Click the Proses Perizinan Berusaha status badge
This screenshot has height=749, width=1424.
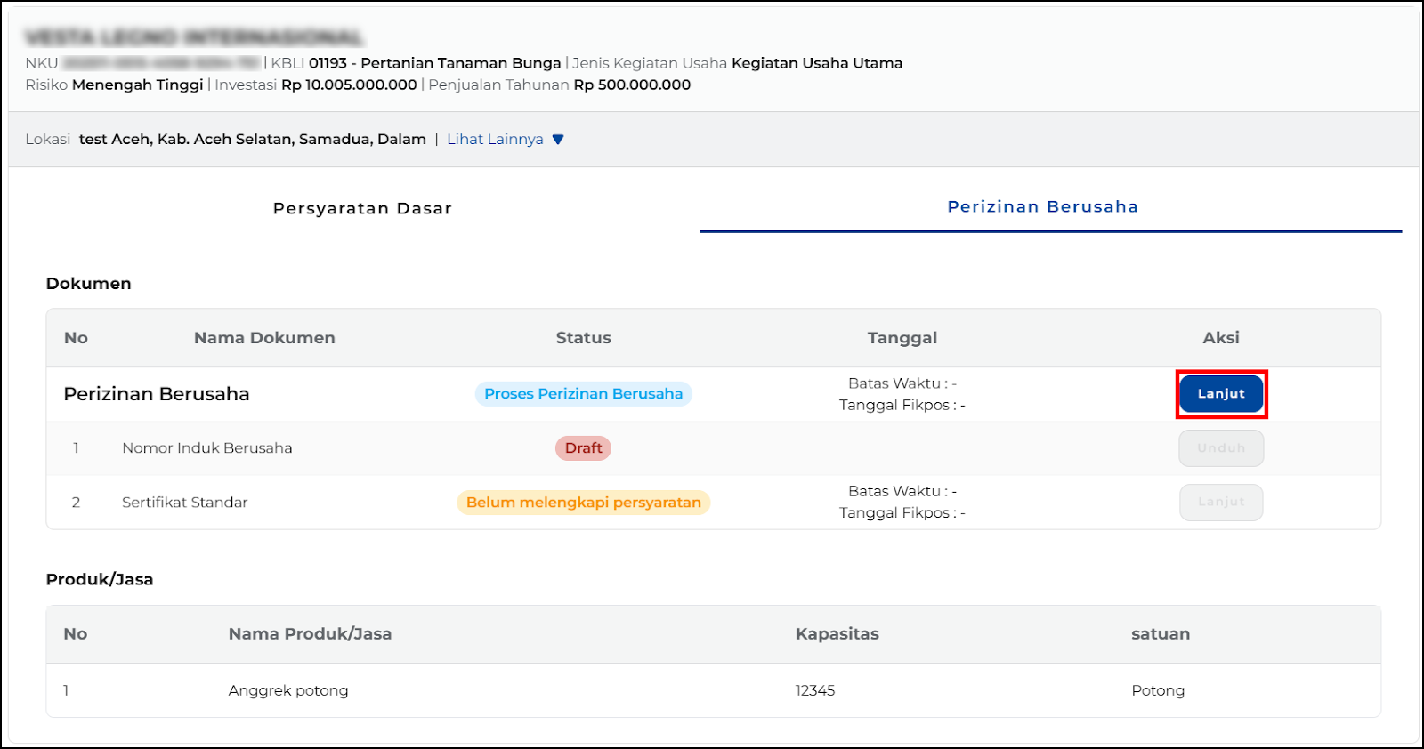pos(583,394)
